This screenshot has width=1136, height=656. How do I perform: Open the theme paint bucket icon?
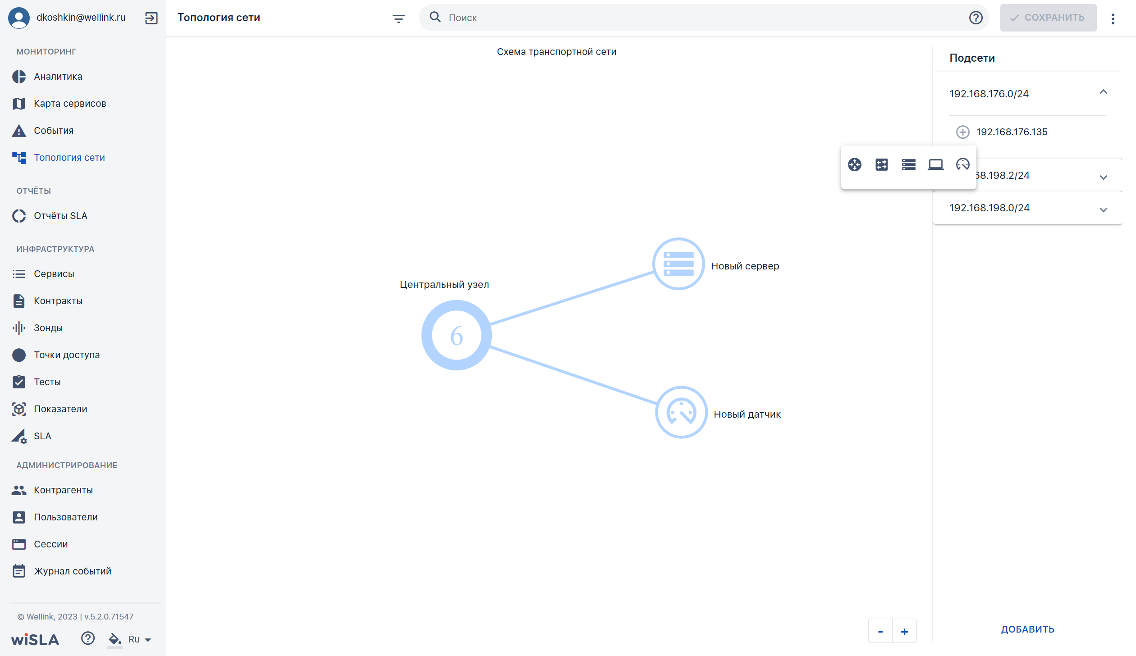click(115, 639)
